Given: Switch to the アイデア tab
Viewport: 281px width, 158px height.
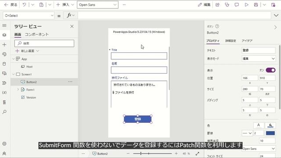Looking at the screenshot, I should click(x=247, y=41).
